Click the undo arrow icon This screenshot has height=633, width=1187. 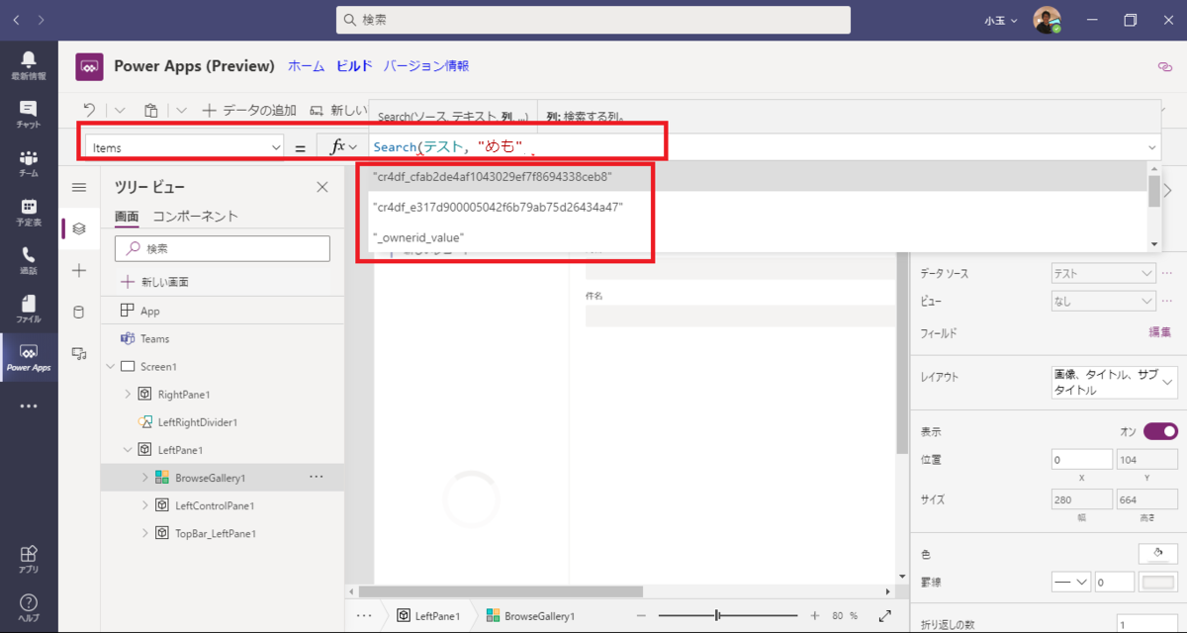point(90,110)
